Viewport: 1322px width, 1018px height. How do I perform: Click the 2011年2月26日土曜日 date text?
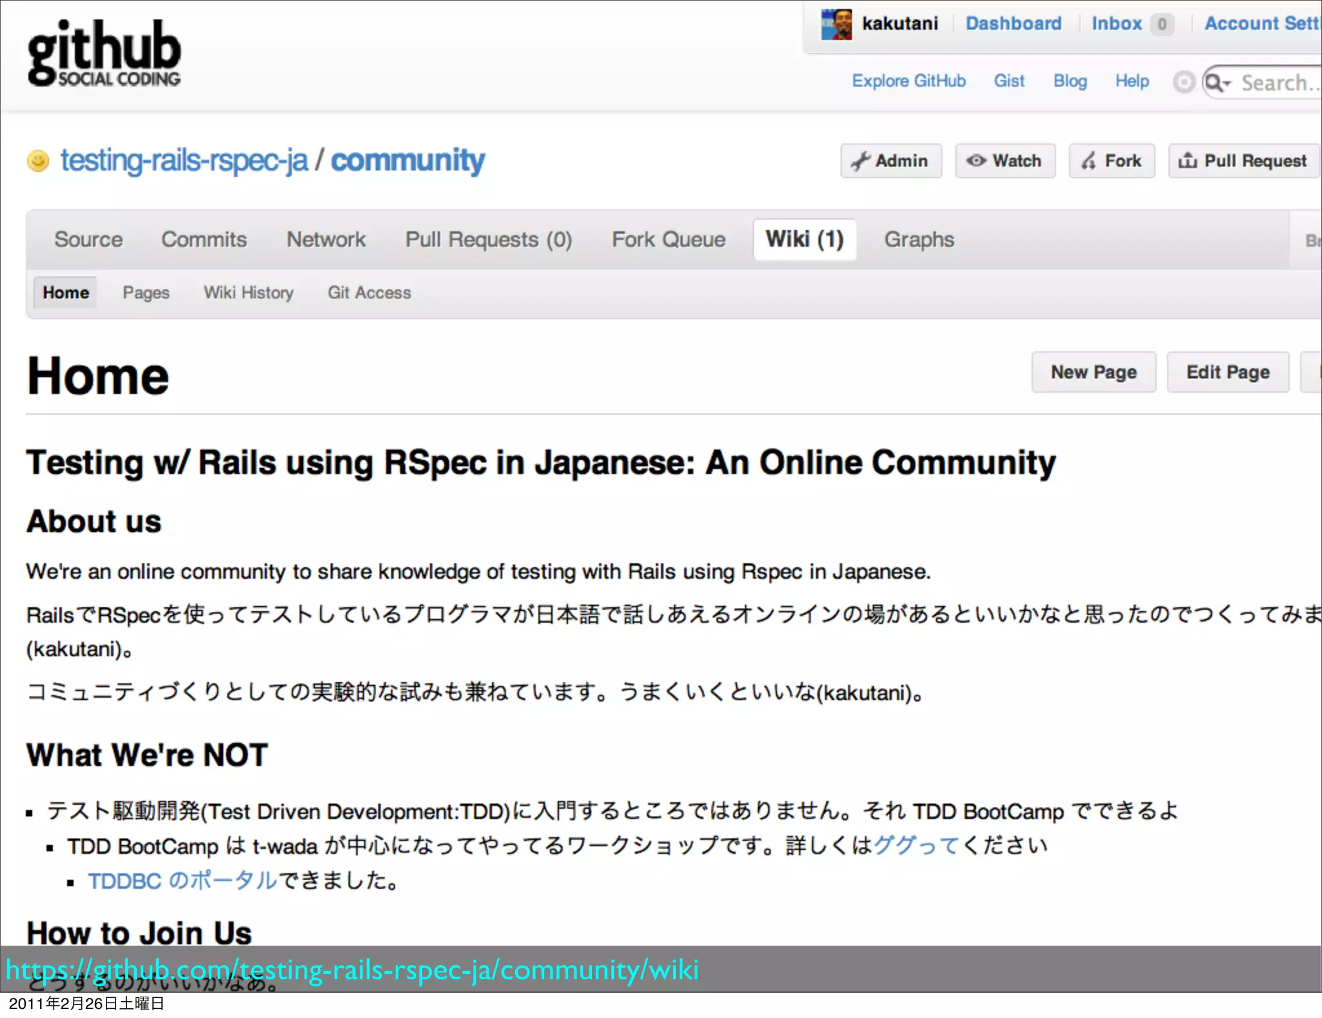86,1004
